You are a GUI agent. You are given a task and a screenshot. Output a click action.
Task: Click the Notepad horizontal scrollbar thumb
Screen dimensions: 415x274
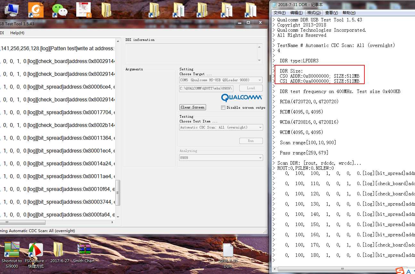click(342, 269)
